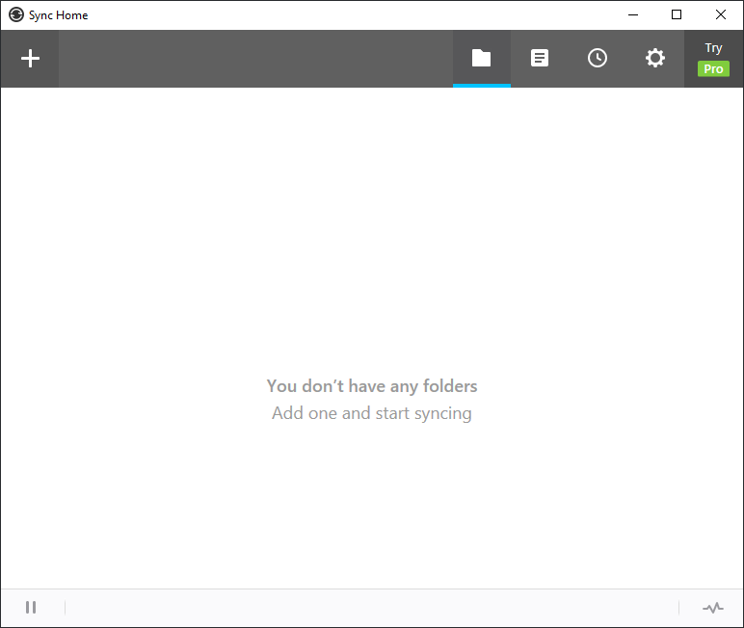Close the Sync Home window
This screenshot has height=628, width=744.
pyautogui.click(x=721, y=15)
